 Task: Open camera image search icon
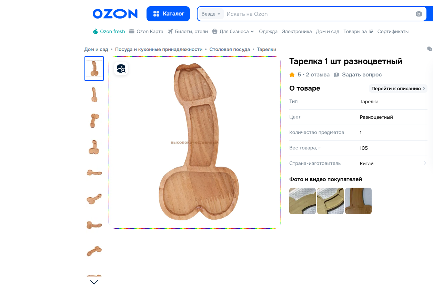coord(419,14)
